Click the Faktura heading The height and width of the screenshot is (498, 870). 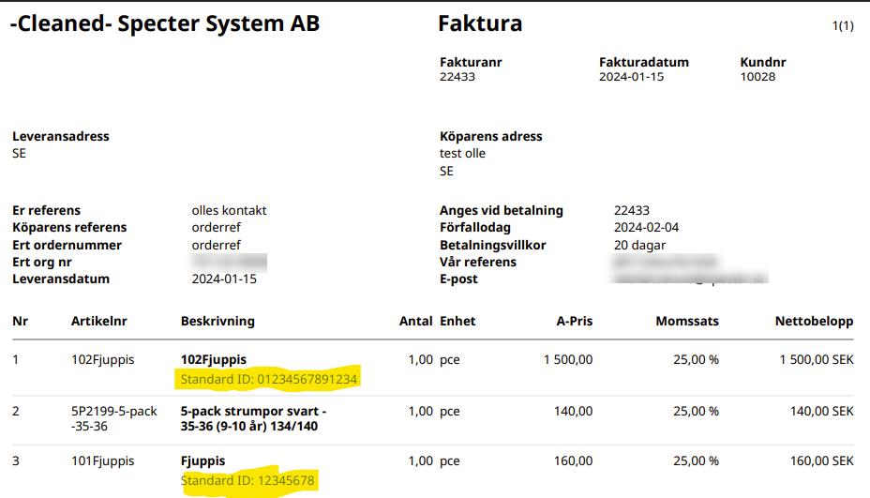480,23
